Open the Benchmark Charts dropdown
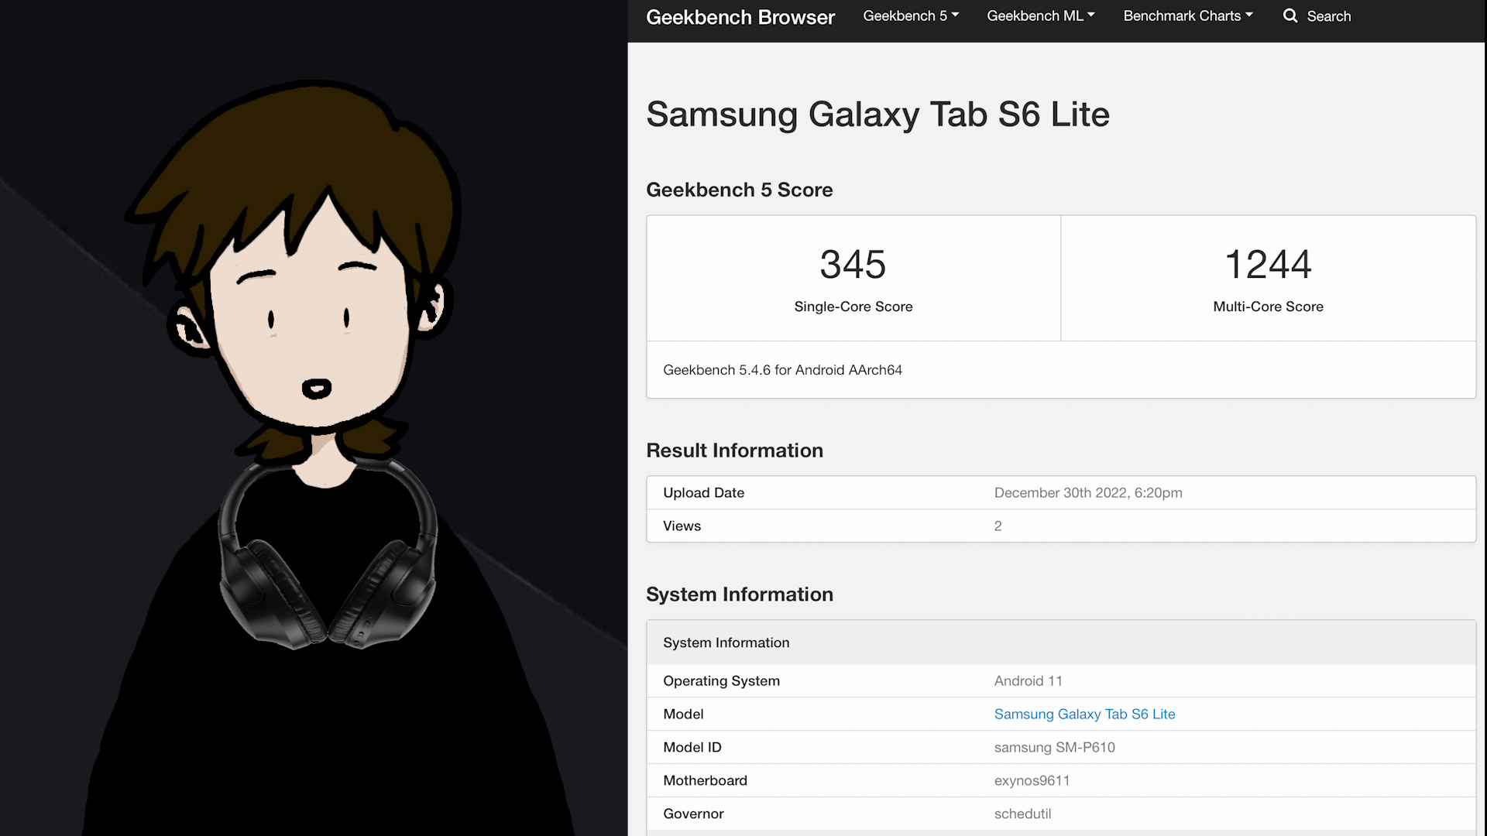The height and width of the screenshot is (836, 1487). tap(1187, 15)
